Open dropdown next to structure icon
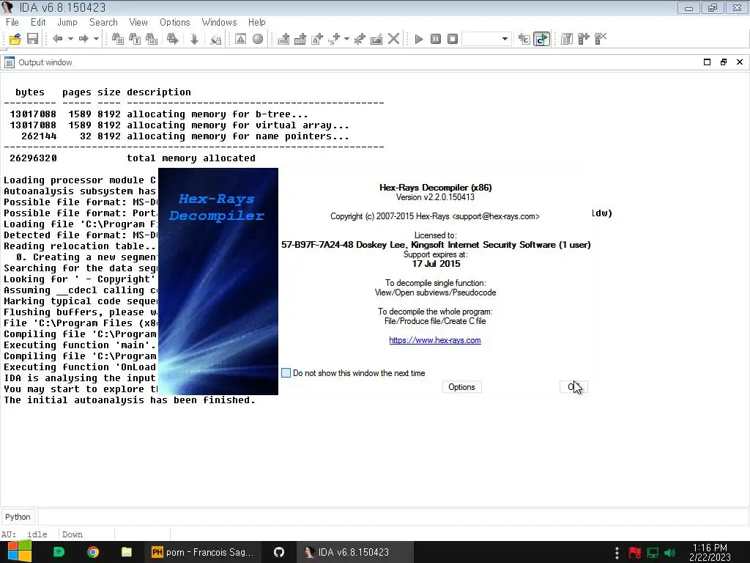The width and height of the screenshot is (750, 563). [x=346, y=39]
